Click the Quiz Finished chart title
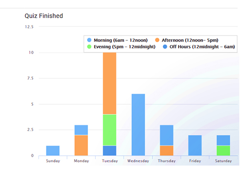The image size is (248, 173). tap(44, 16)
